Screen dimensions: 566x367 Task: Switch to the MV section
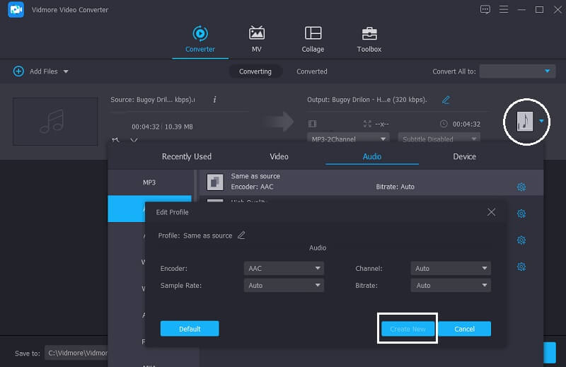pos(257,34)
